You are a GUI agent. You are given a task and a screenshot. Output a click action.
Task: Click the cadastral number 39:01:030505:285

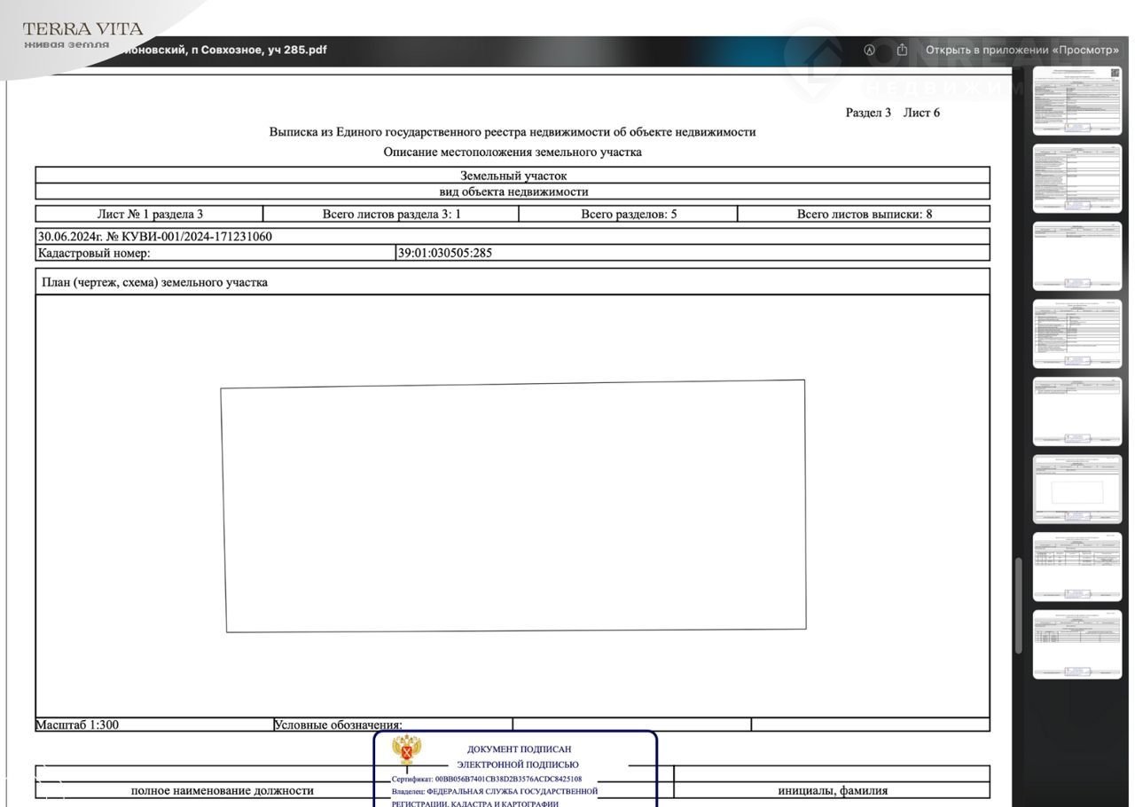[444, 253]
